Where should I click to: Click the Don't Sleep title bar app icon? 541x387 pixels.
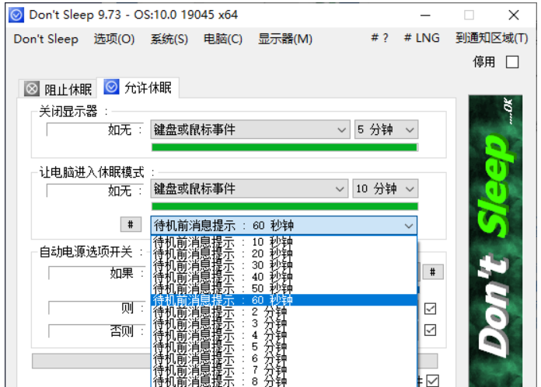16,15
